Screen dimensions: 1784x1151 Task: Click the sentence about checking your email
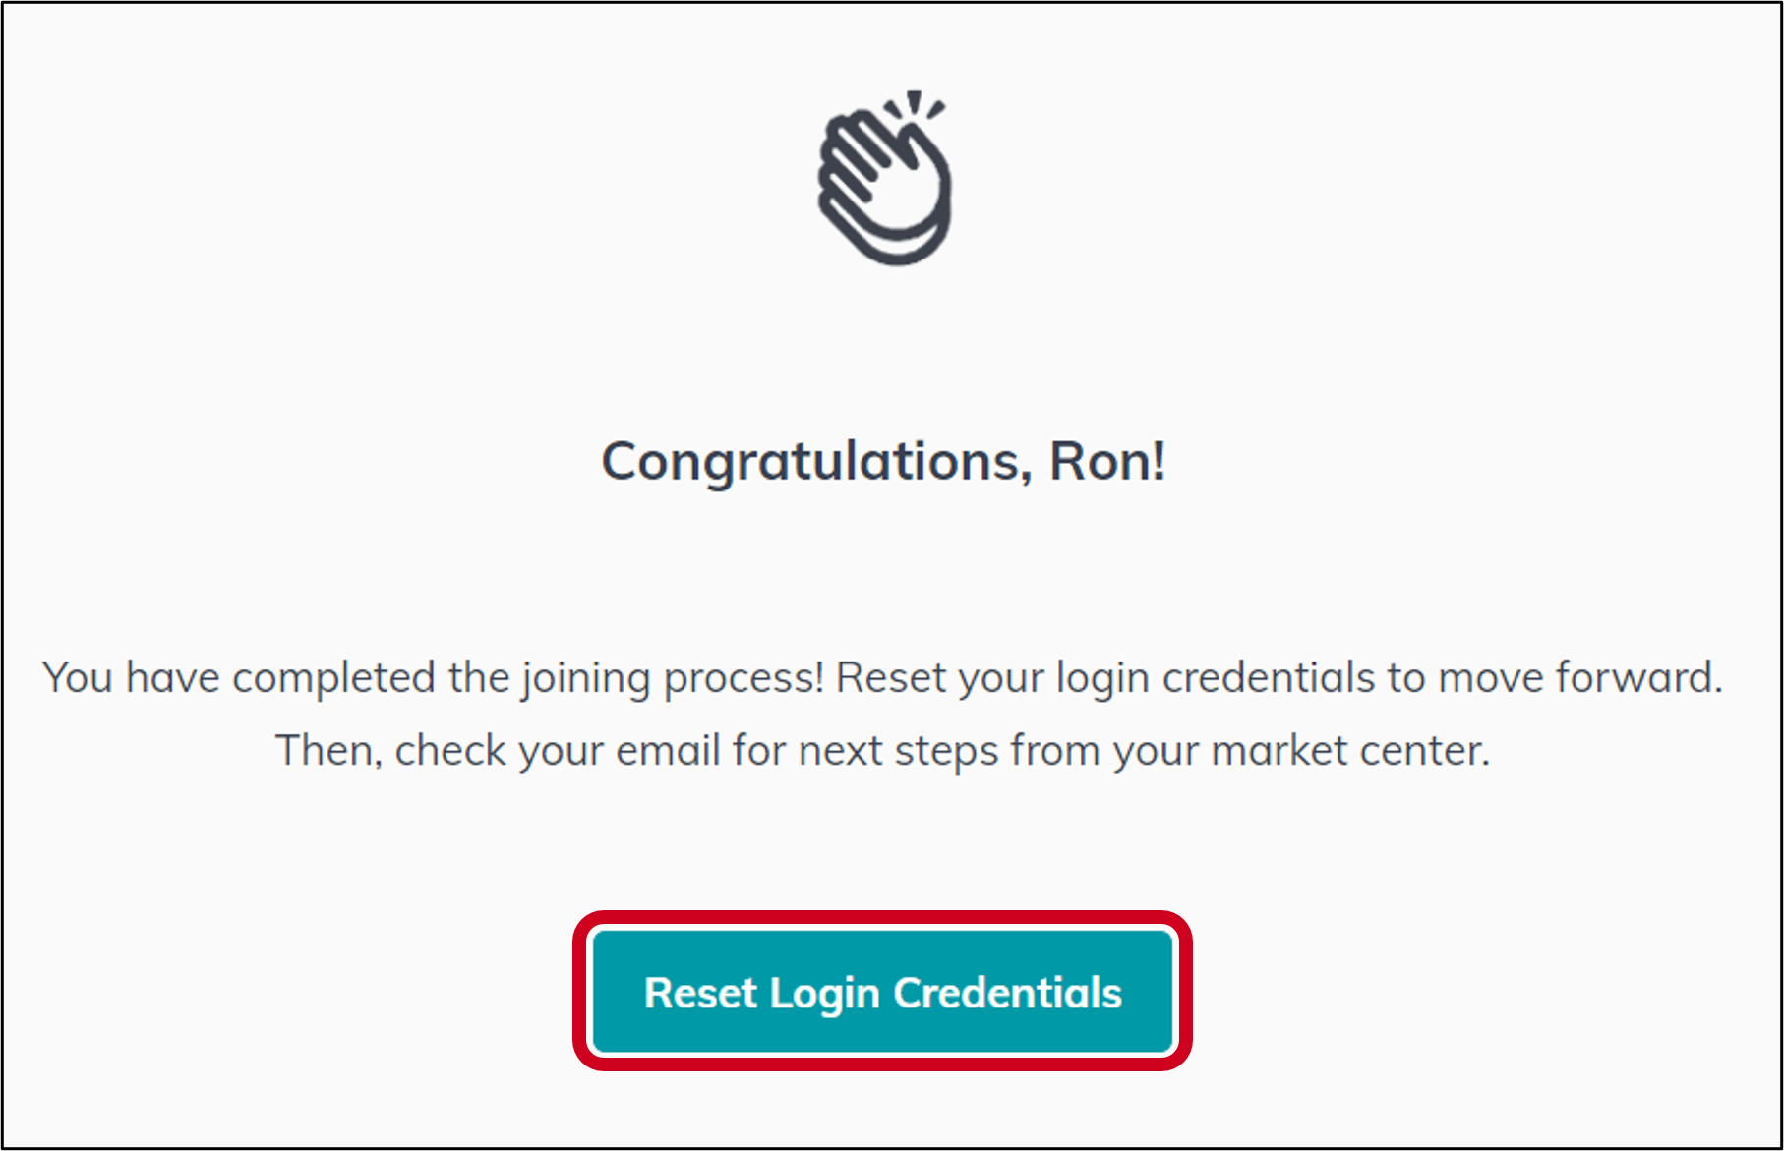(x=885, y=749)
